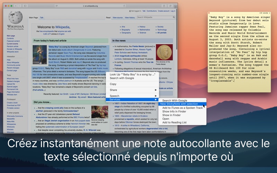Click the Safari Share toolbar icon
Screen dimensions: 277x173
click(164, 6)
